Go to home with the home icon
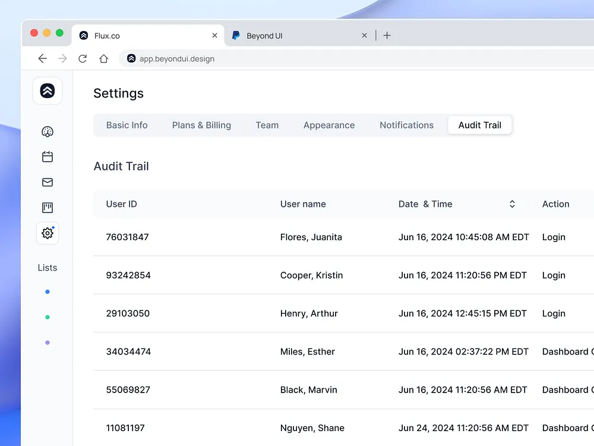Image resolution: width=594 pixels, height=446 pixels. coord(103,58)
